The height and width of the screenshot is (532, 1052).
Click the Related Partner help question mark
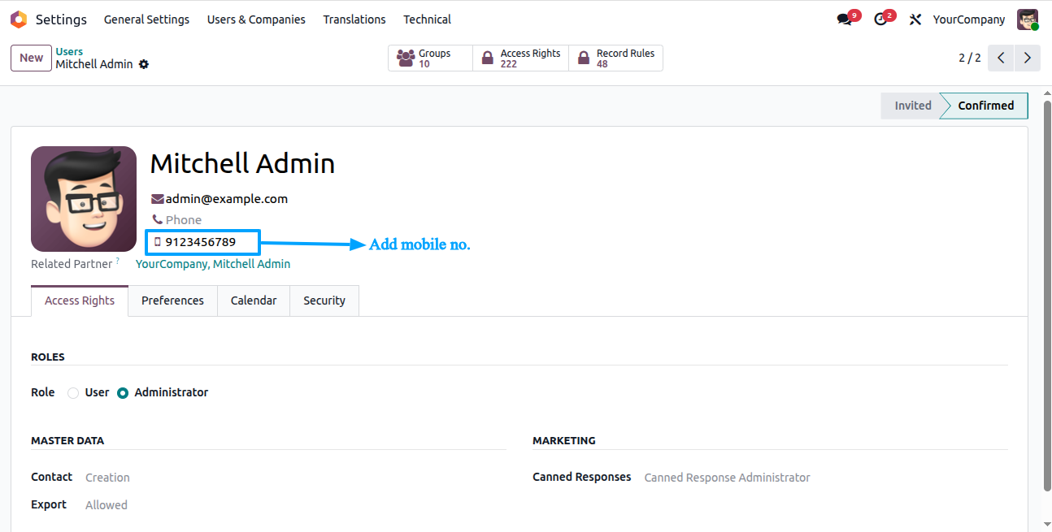pyautogui.click(x=117, y=261)
